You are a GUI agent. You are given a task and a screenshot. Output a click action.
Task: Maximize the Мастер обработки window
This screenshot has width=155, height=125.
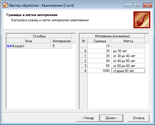click(138, 6)
